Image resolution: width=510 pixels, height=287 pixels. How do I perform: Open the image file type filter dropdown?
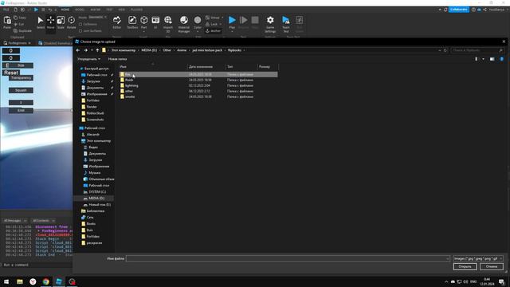478,258
